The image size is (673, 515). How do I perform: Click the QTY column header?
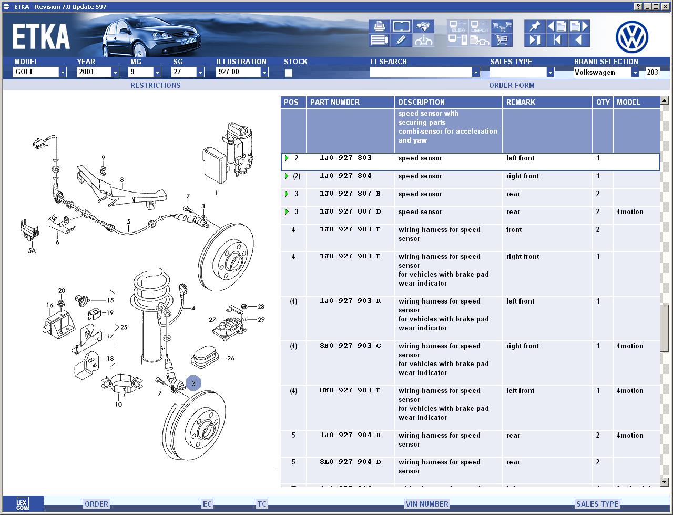pyautogui.click(x=603, y=102)
